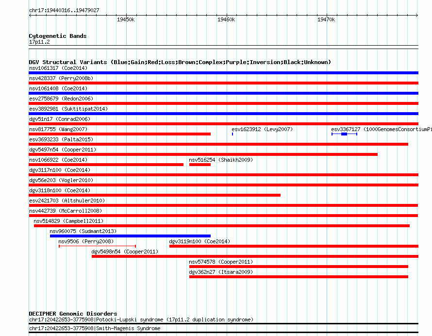Open the dgv3119n100 (Coe2014) label

click(x=199, y=241)
